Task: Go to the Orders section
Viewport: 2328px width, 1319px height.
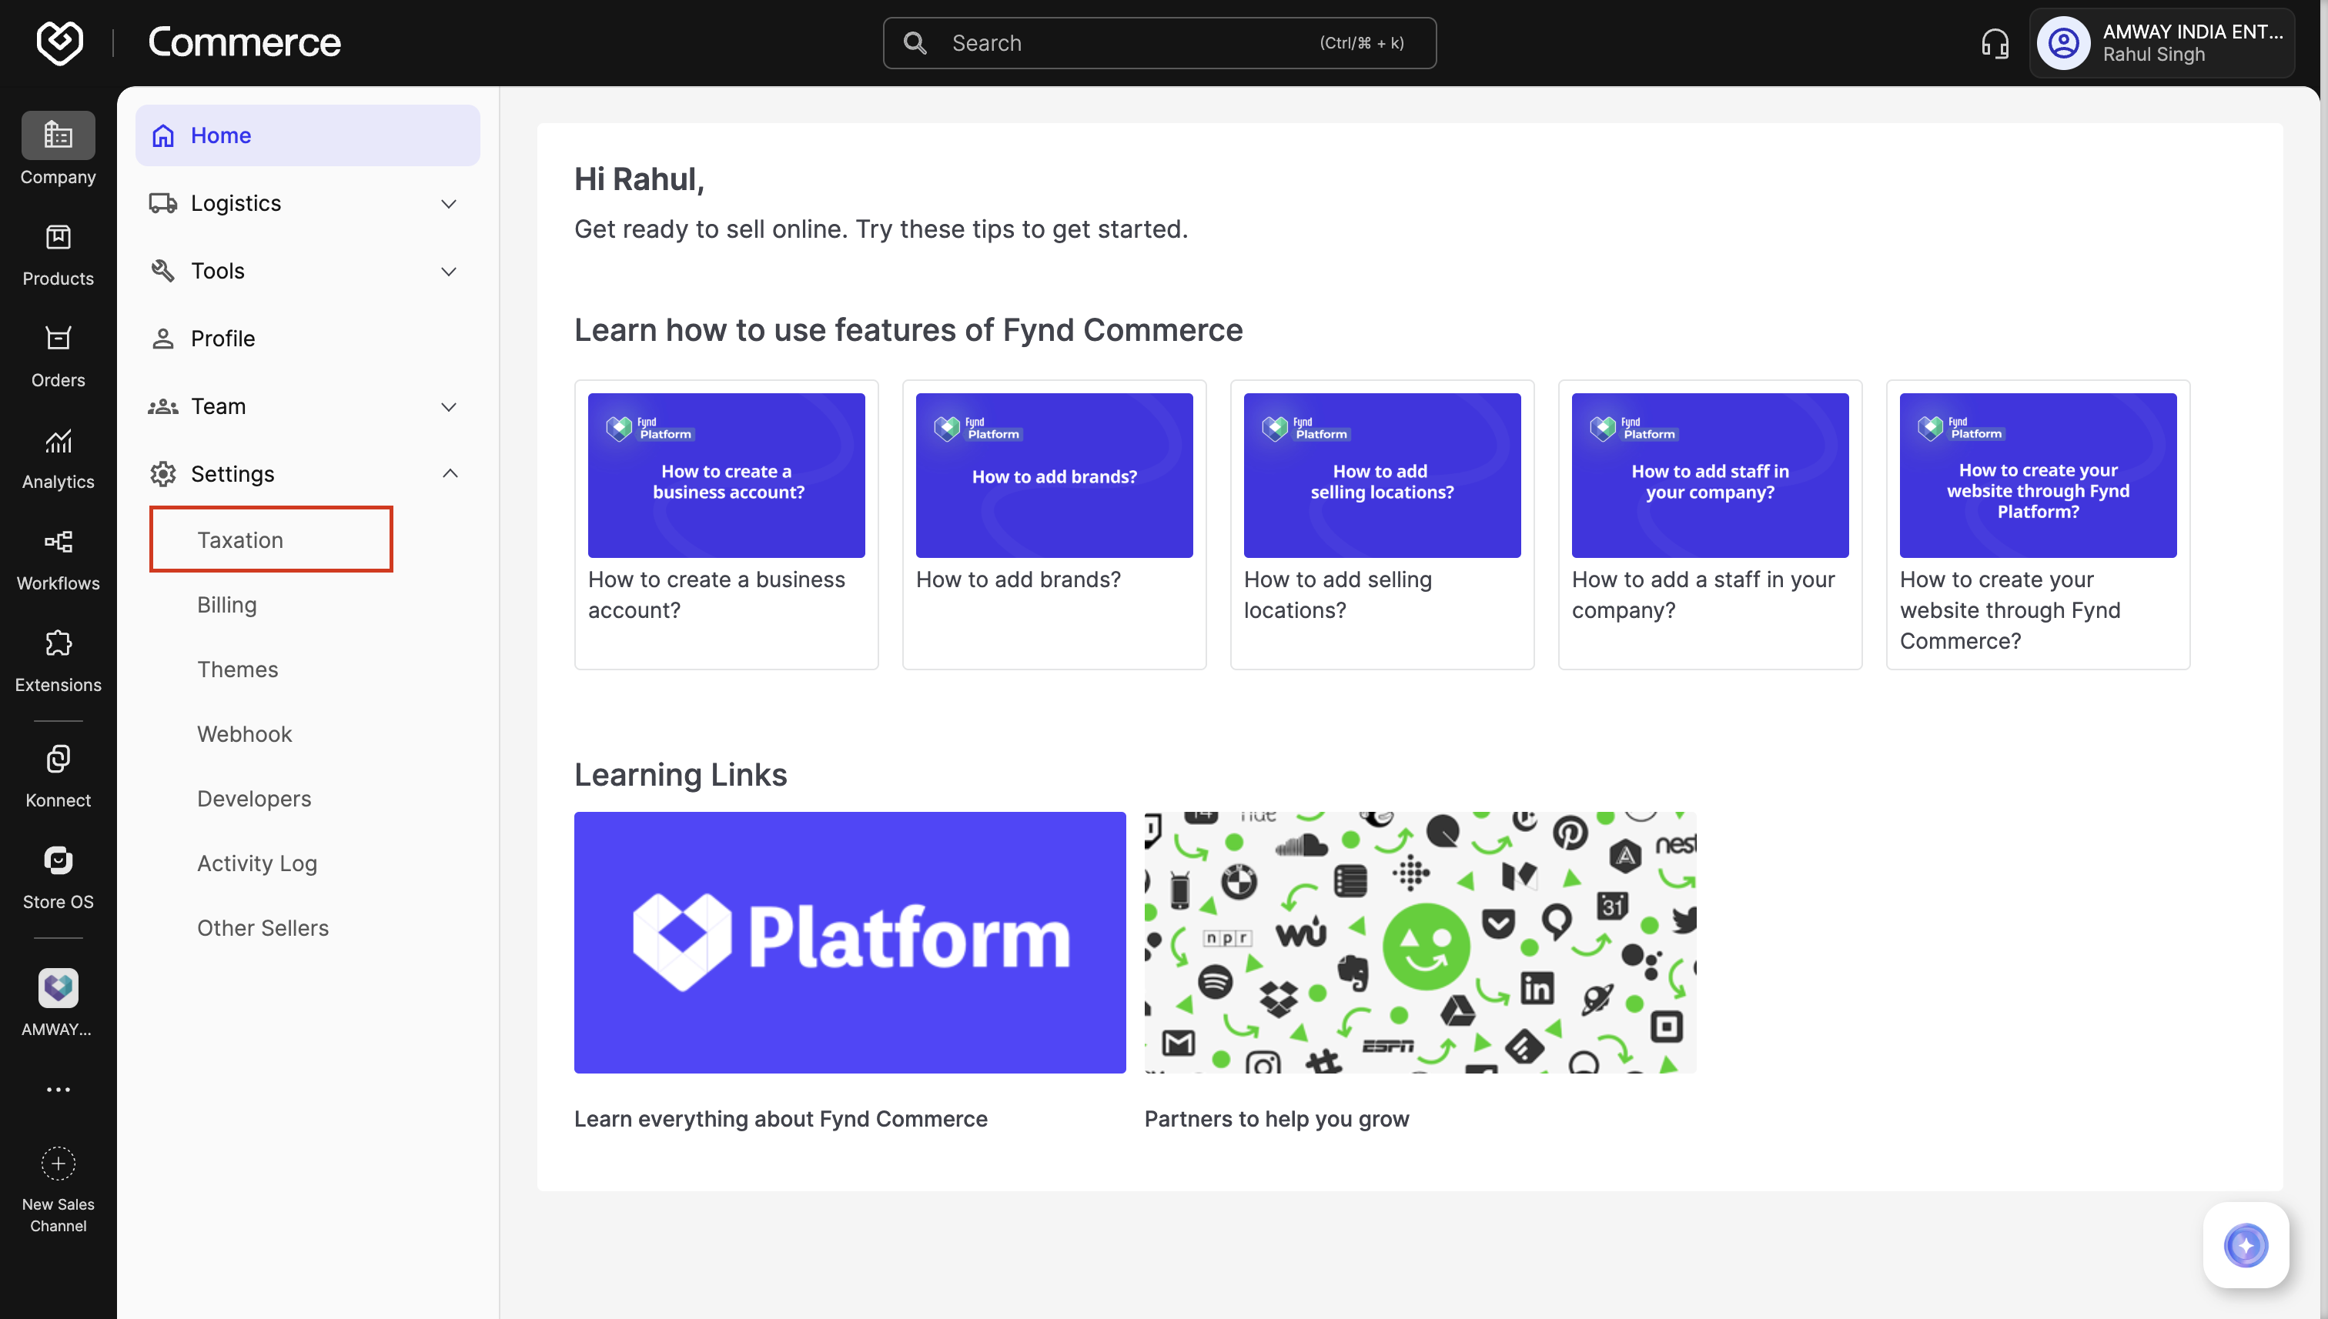Action: pyautogui.click(x=58, y=357)
